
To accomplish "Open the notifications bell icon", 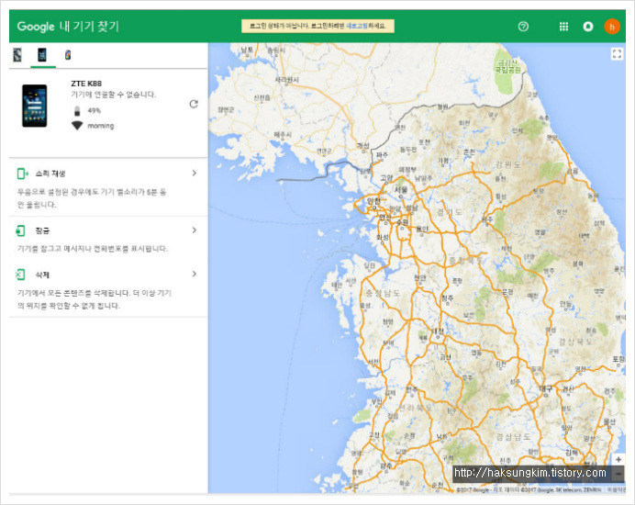I will (588, 27).
